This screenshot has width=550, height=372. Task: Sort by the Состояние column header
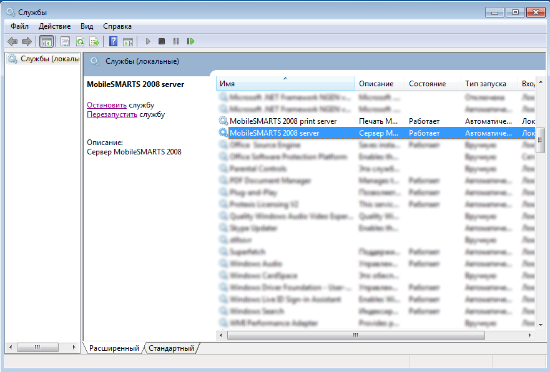(433, 84)
